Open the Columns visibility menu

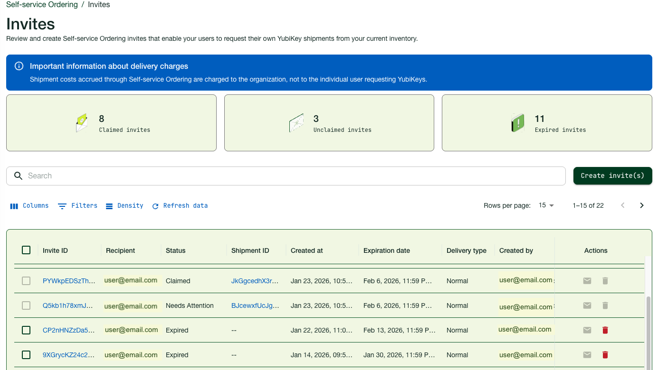click(x=29, y=206)
